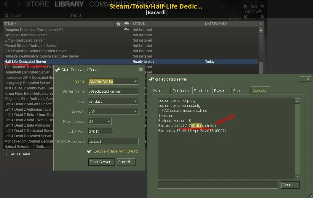Screen dimensions: 313x198
Task: Click the RCON Password input field
Action: [113, 141]
